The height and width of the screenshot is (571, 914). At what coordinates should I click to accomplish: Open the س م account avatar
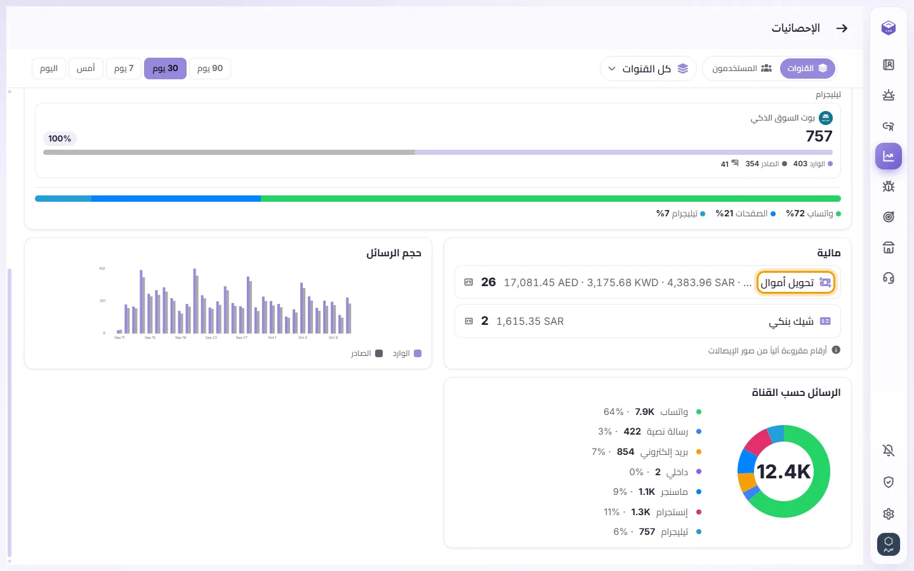[x=889, y=544]
